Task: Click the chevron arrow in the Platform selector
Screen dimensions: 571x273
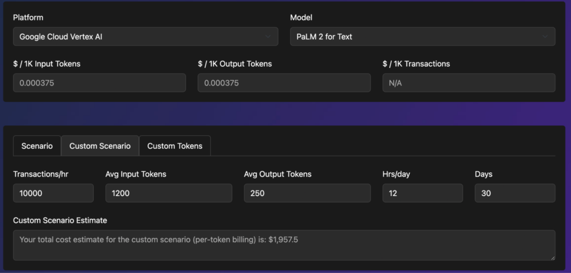Action: click(x=268, y=37)
